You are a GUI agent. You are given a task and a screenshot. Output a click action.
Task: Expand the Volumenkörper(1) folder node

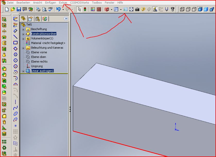[x=23, y=39]
